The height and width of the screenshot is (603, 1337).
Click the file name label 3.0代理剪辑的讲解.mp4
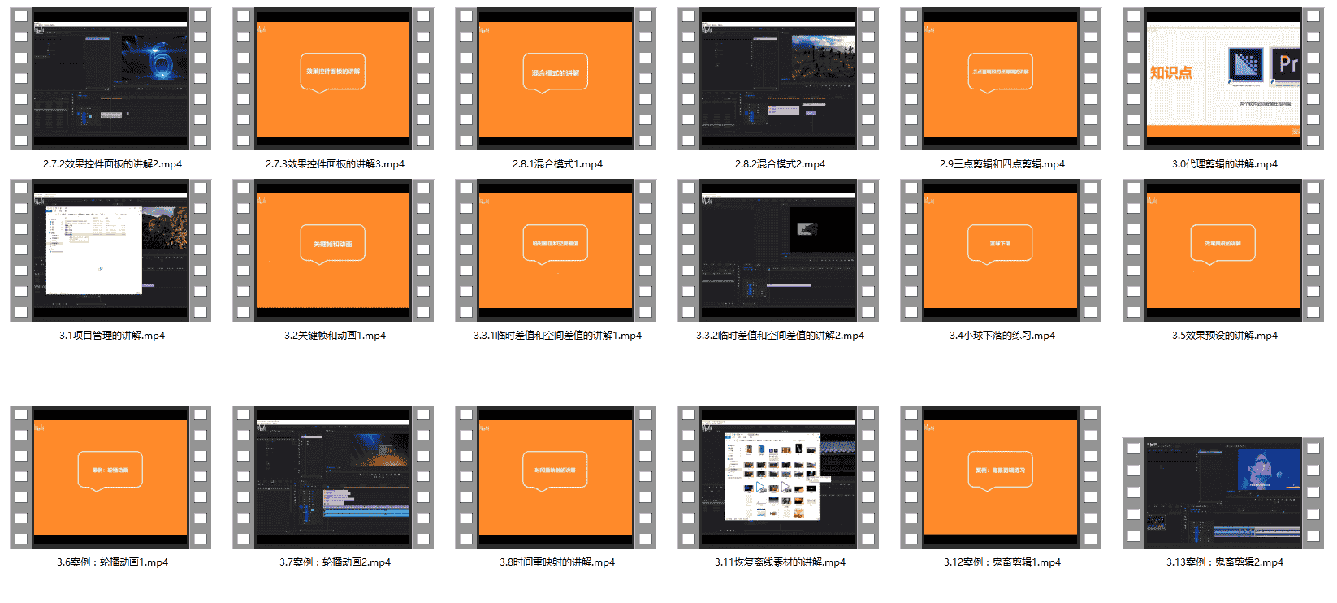[1224, 164]
